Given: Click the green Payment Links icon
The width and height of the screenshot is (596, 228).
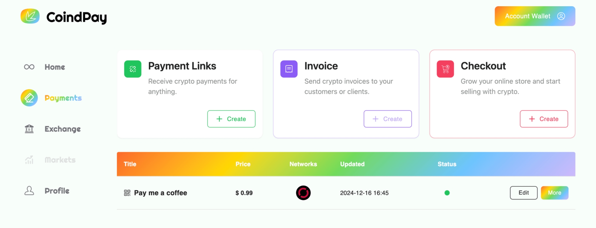Looking at the screenshot, I should 133,69.
